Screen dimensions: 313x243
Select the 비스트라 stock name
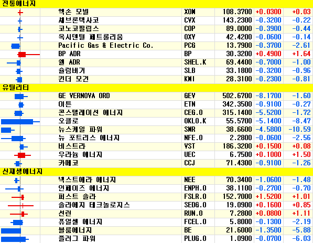pos(72,146)
